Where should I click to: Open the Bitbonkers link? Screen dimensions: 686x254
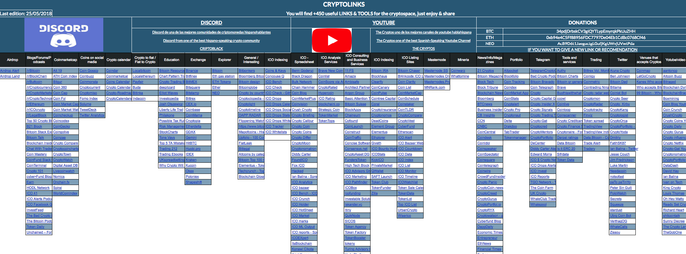247,71
